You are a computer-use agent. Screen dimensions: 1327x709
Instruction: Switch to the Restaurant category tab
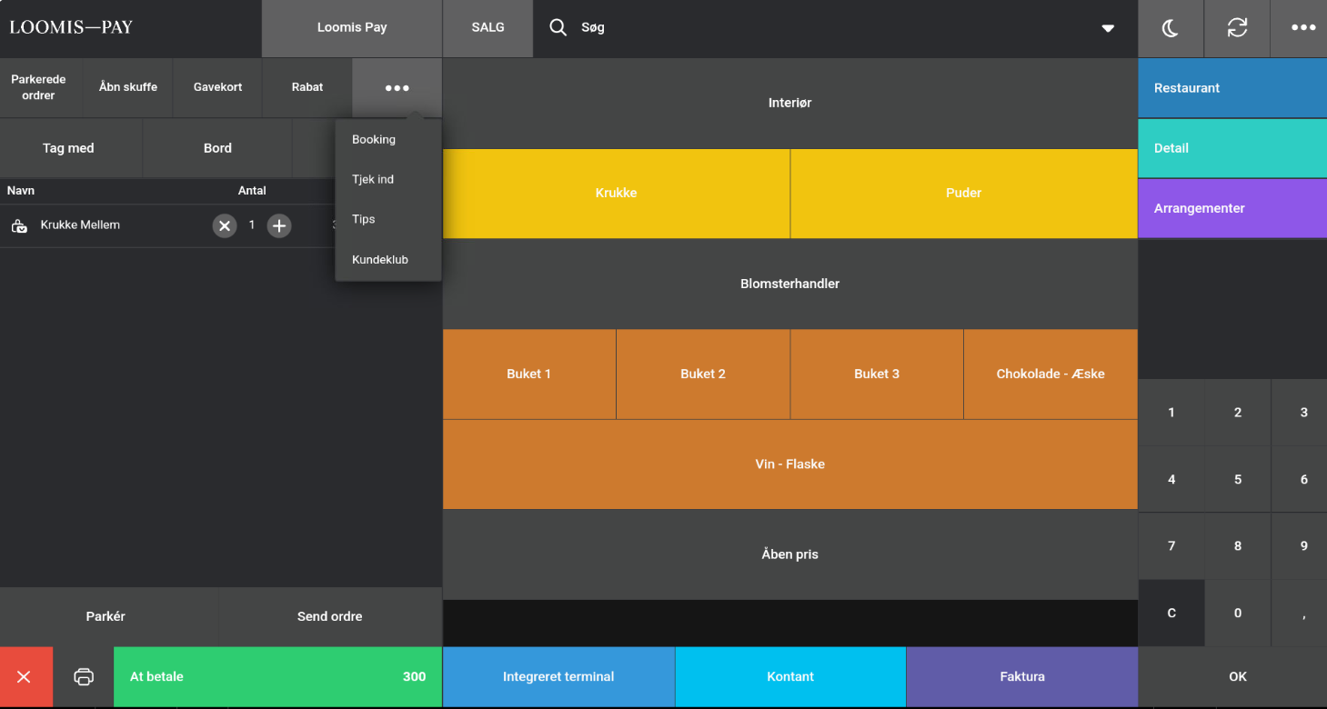(x=1231, y=88)
